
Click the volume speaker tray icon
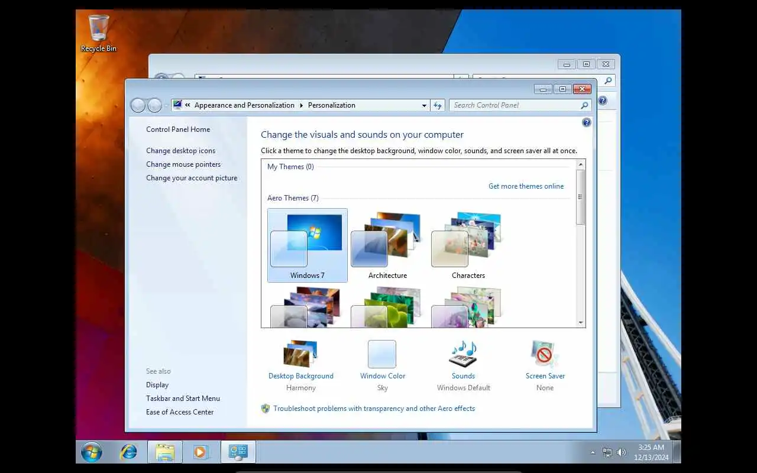(622, 452)
